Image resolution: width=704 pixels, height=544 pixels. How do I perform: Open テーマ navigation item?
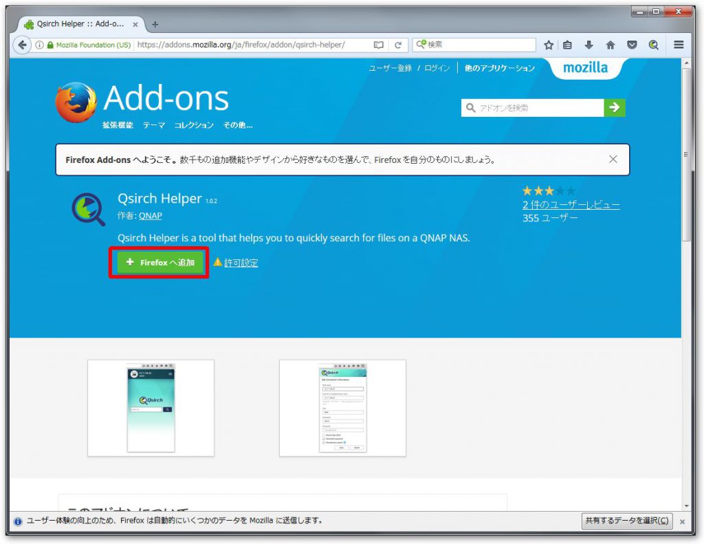click(154, 125)
